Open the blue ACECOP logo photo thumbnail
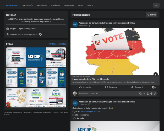Image resolution: width=164 pixels, height=131 pixels. tap(36, 57)
